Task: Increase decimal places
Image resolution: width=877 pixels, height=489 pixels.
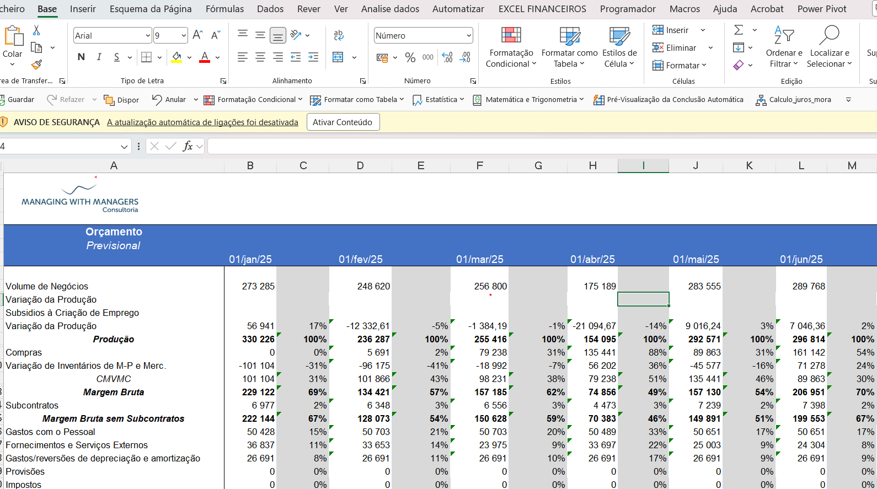Action: coord(447,57)
